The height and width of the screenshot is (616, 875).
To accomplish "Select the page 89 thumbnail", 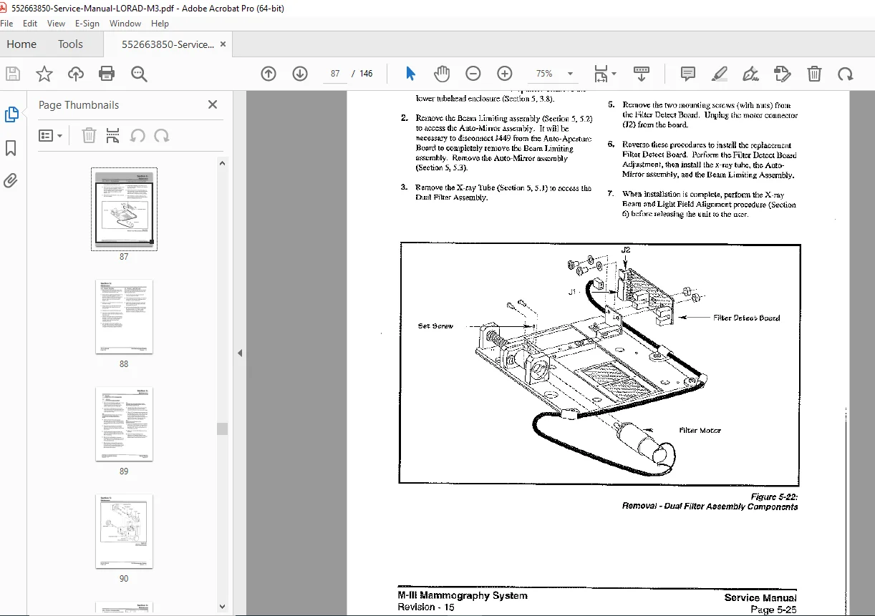I will coord(124,424).
